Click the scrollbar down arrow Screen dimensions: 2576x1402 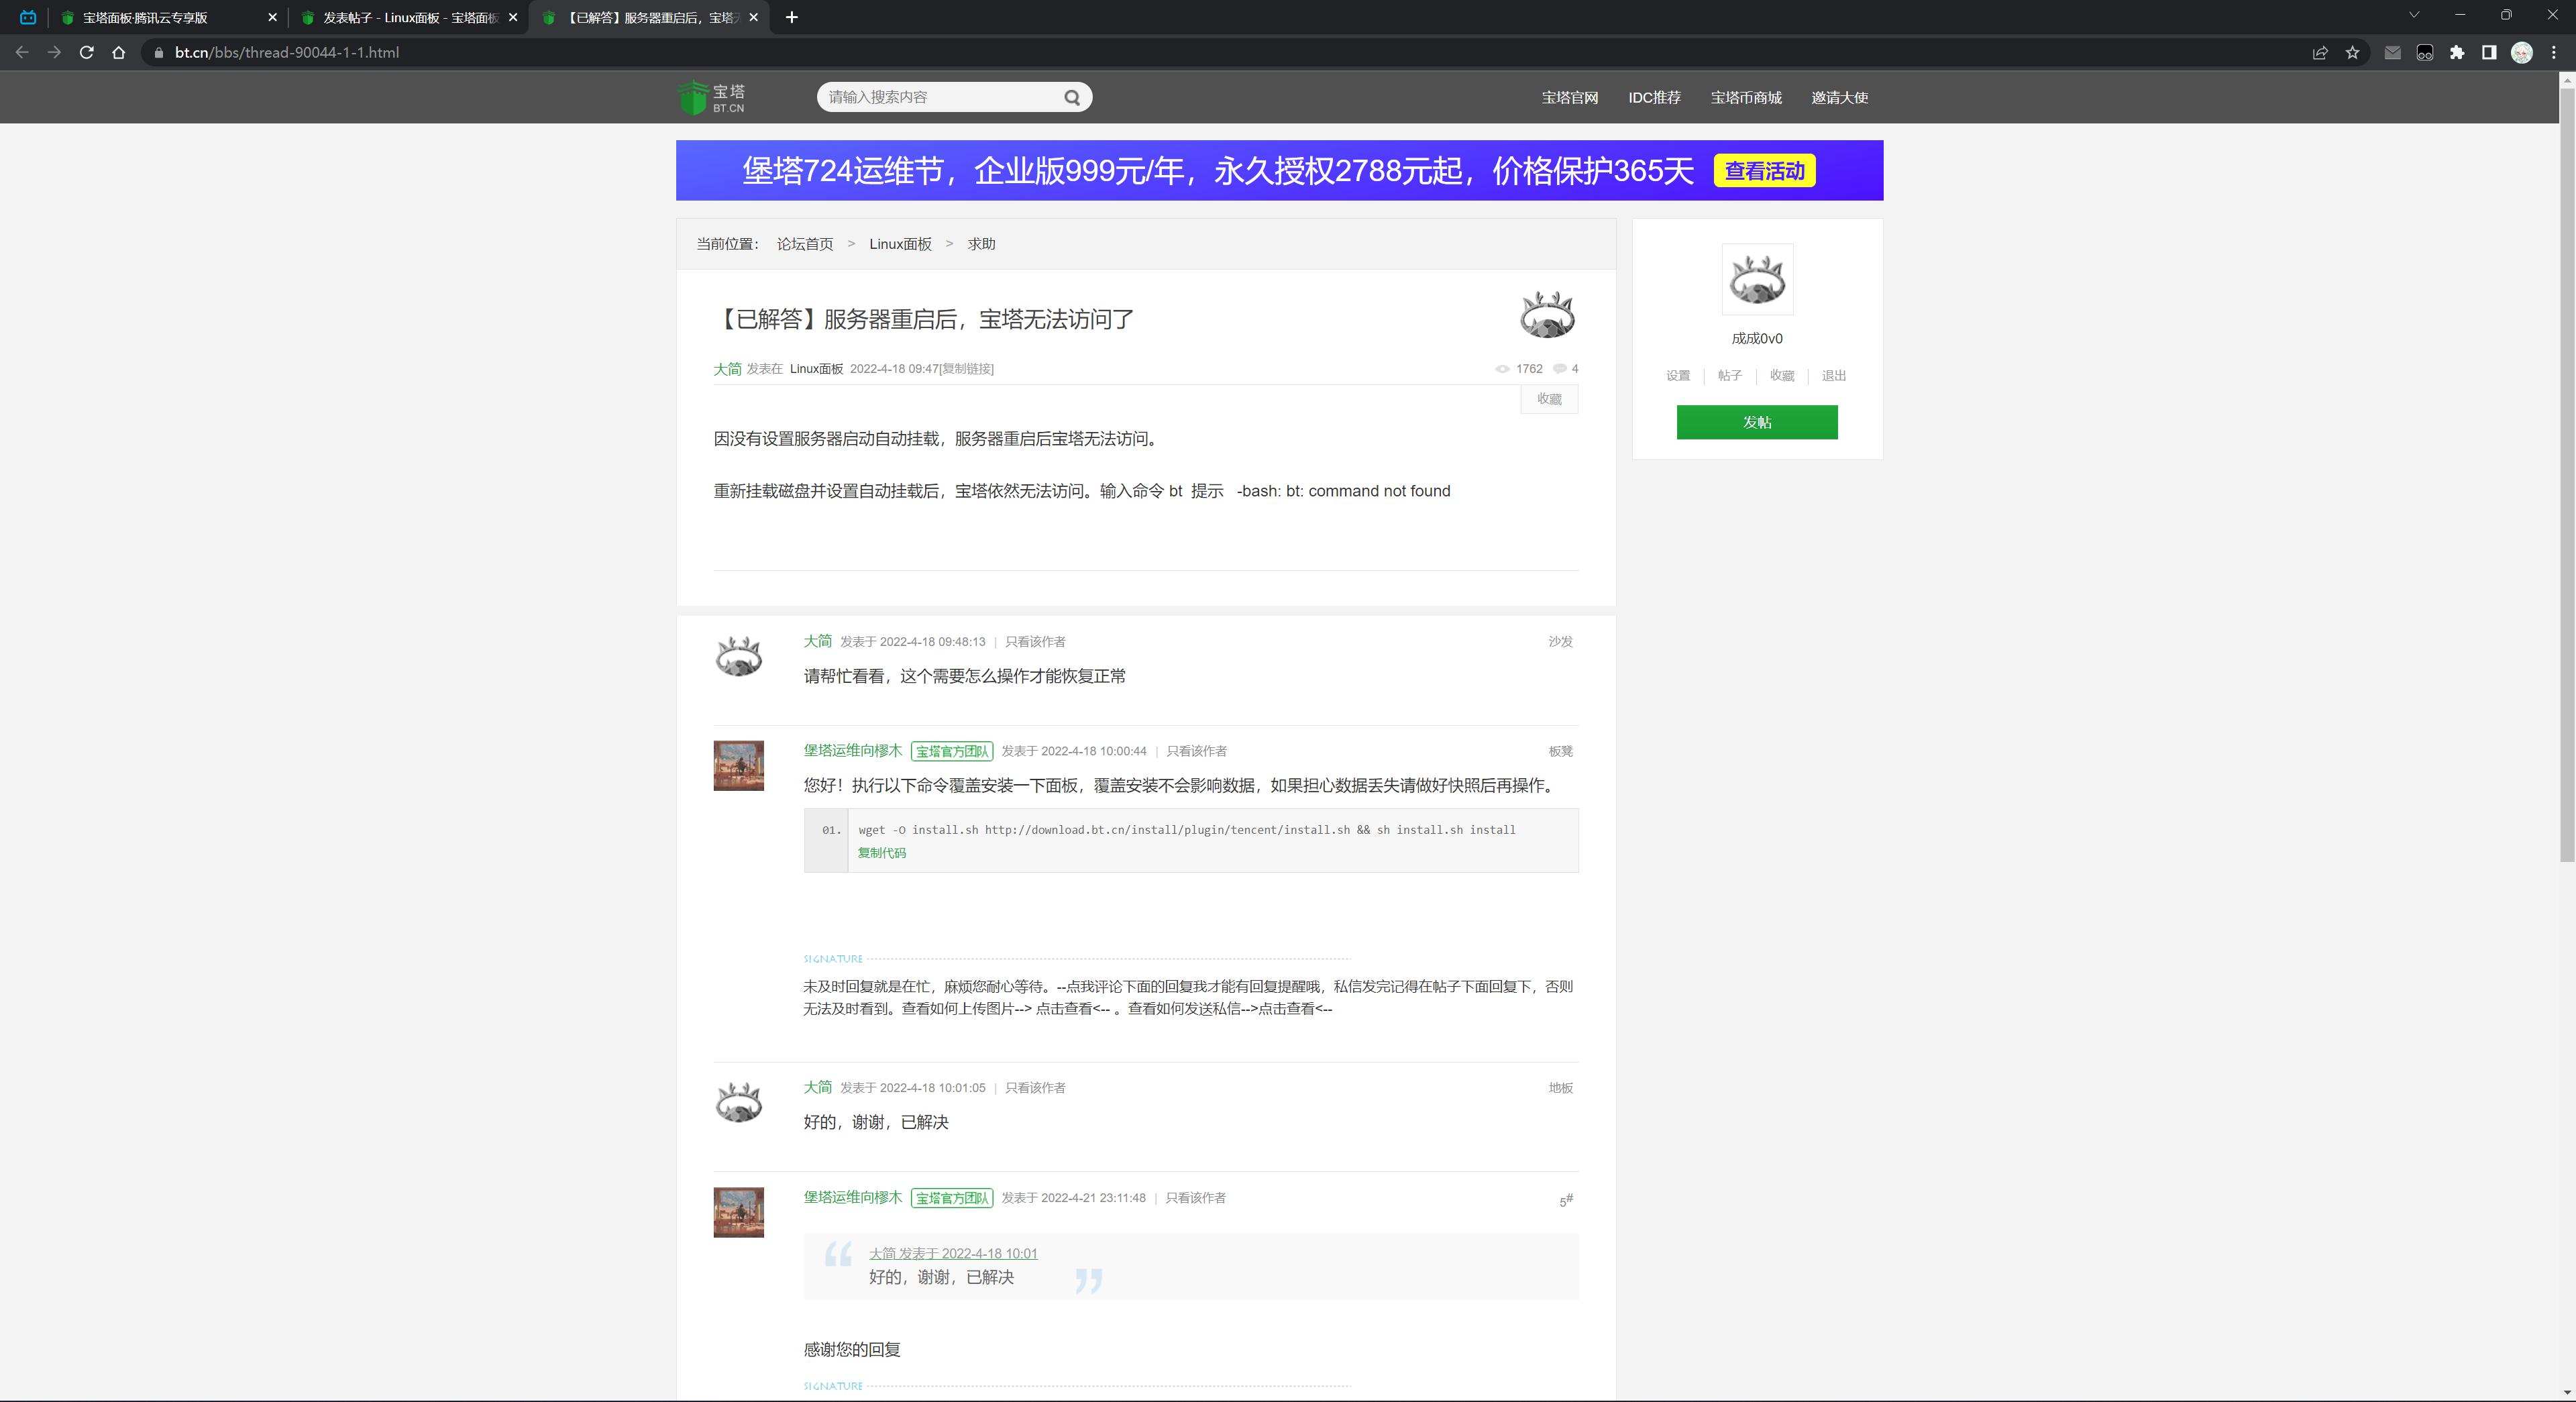(2567, 1392)
